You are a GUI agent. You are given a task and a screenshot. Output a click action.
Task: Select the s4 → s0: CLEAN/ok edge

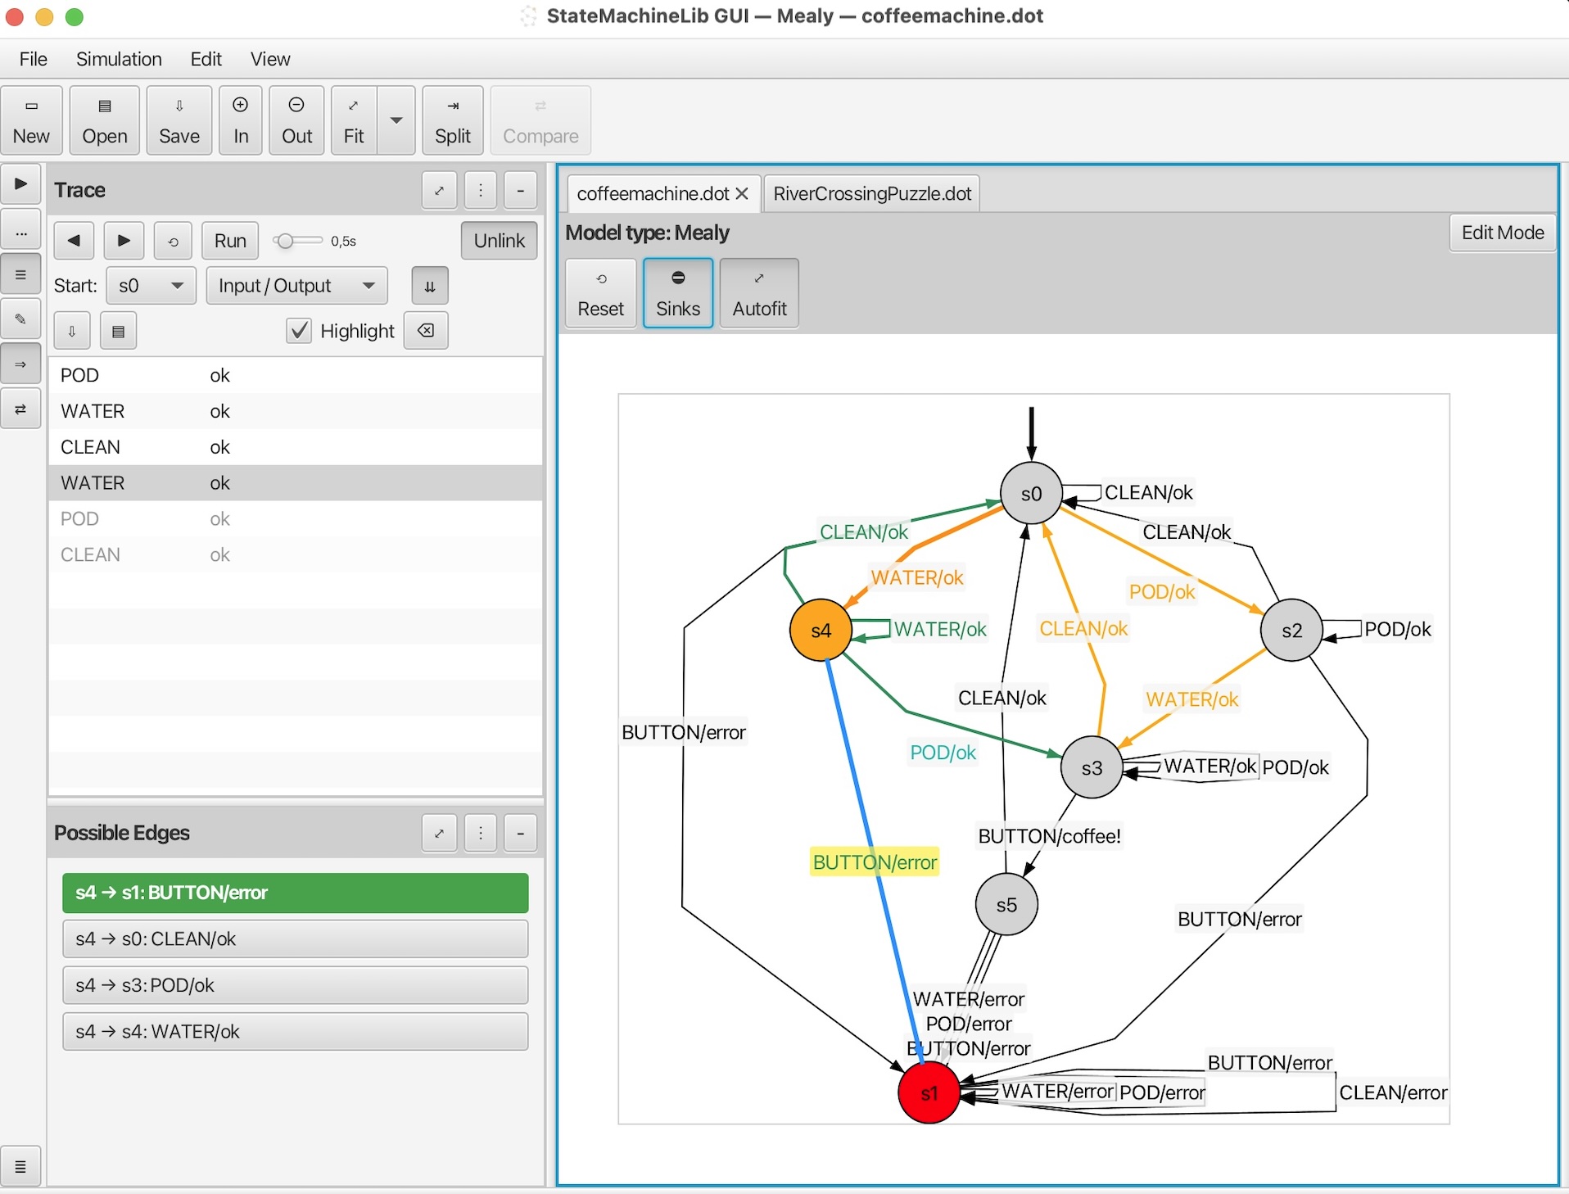296,939
